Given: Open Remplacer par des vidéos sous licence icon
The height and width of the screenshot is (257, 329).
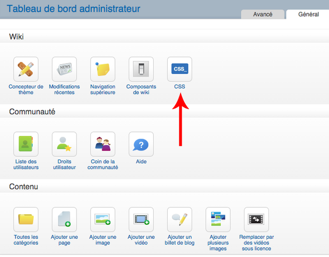Looking at the screenshot, I should tap(257, 220).
